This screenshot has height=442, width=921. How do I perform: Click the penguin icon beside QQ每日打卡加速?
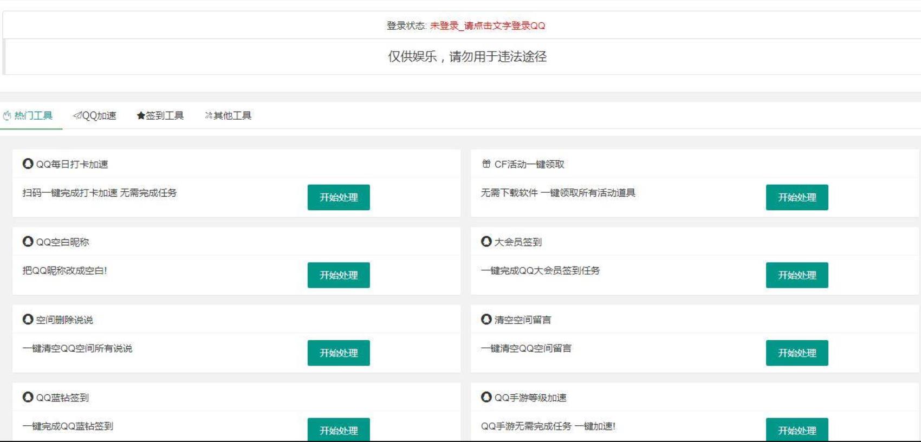[28, 164]
